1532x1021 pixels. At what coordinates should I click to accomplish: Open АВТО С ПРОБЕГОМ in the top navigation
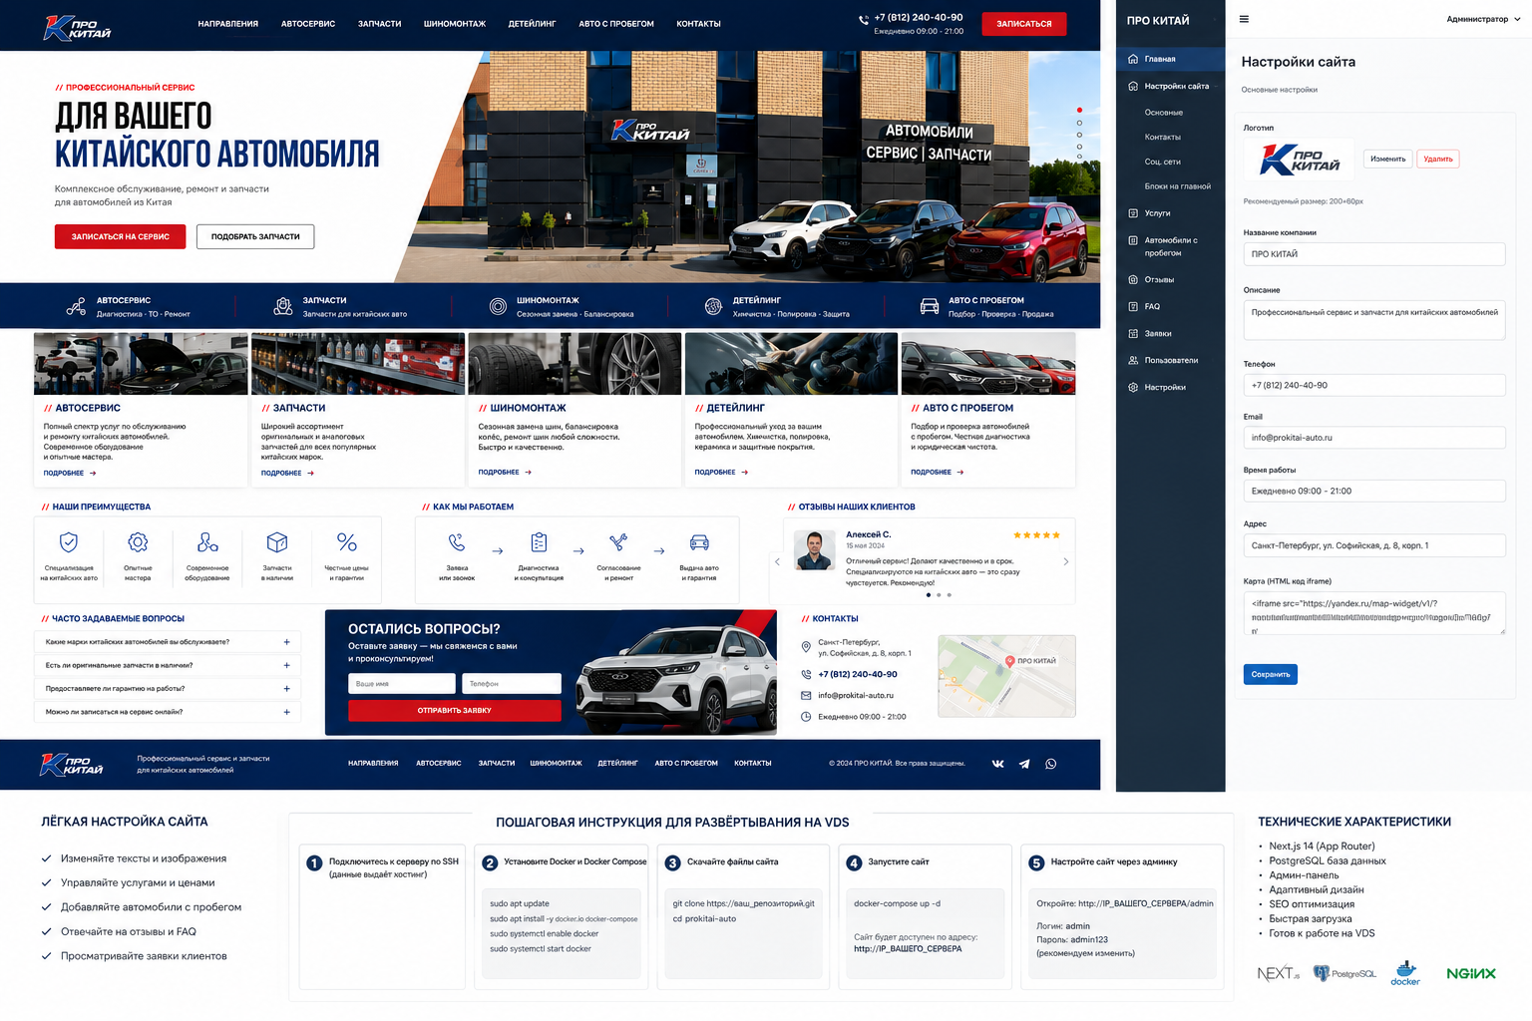(616, 24)
